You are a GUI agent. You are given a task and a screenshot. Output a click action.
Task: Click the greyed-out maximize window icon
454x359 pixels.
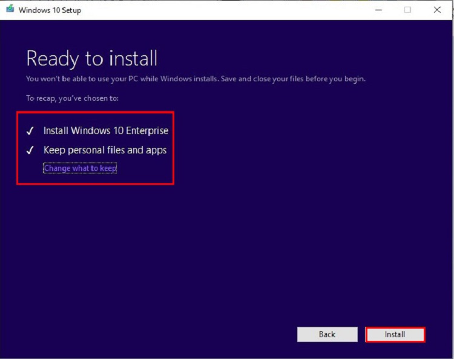pyautogui.click(x=407, y=10)
